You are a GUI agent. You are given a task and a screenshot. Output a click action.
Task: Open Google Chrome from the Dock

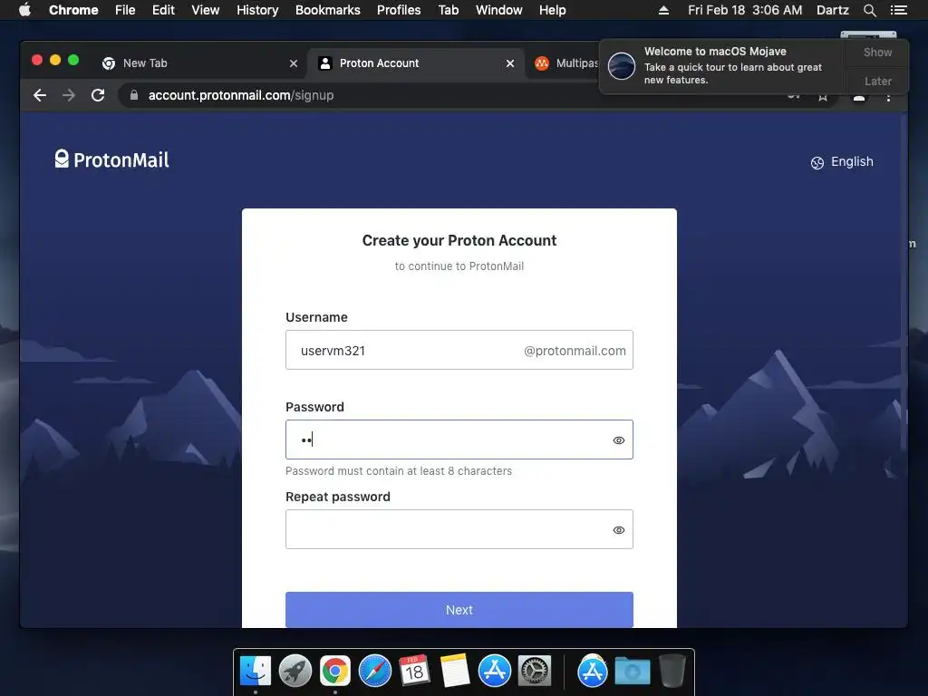[x=335, y=671]
